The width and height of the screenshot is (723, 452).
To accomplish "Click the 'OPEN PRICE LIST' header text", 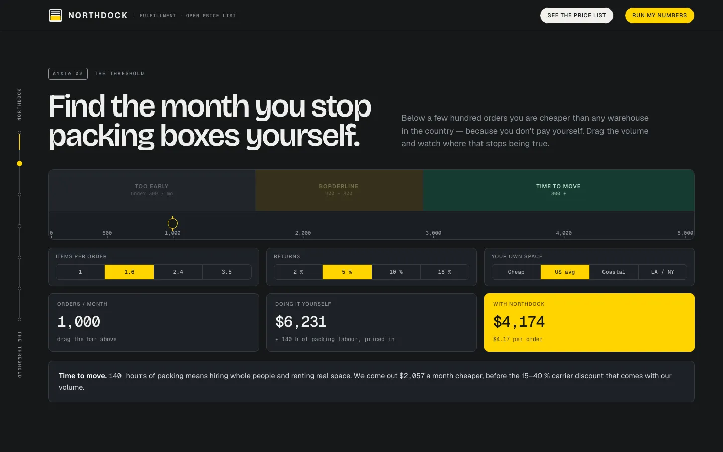I will (211, 16).
